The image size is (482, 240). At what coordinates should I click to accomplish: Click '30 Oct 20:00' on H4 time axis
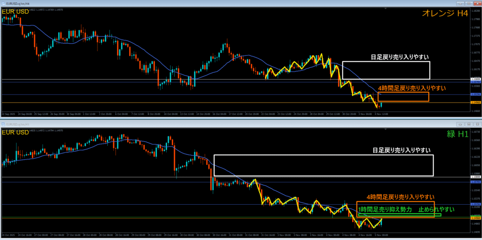349,114
